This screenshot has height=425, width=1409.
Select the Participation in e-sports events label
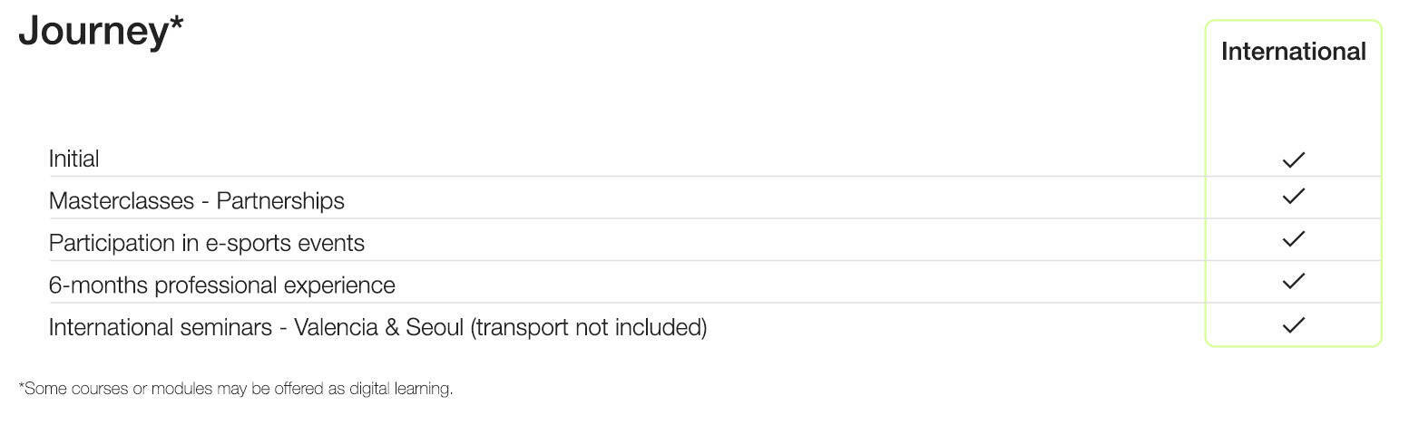point(207,243)
